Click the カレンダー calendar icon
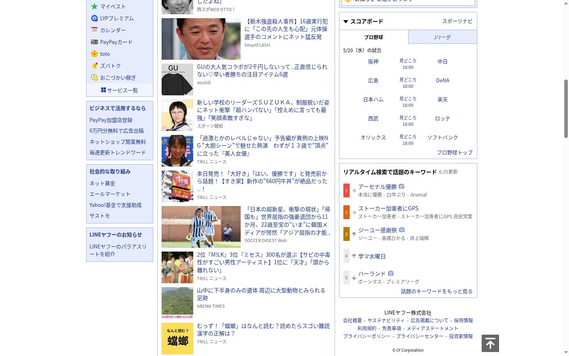This screenshot has height=356, width=569. pyautogui.click(x=94, y=30)
